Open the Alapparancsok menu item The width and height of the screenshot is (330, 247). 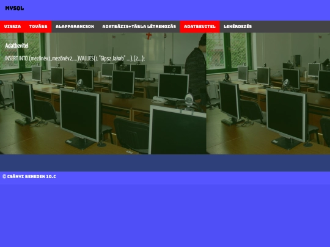[x=75, y=26]
